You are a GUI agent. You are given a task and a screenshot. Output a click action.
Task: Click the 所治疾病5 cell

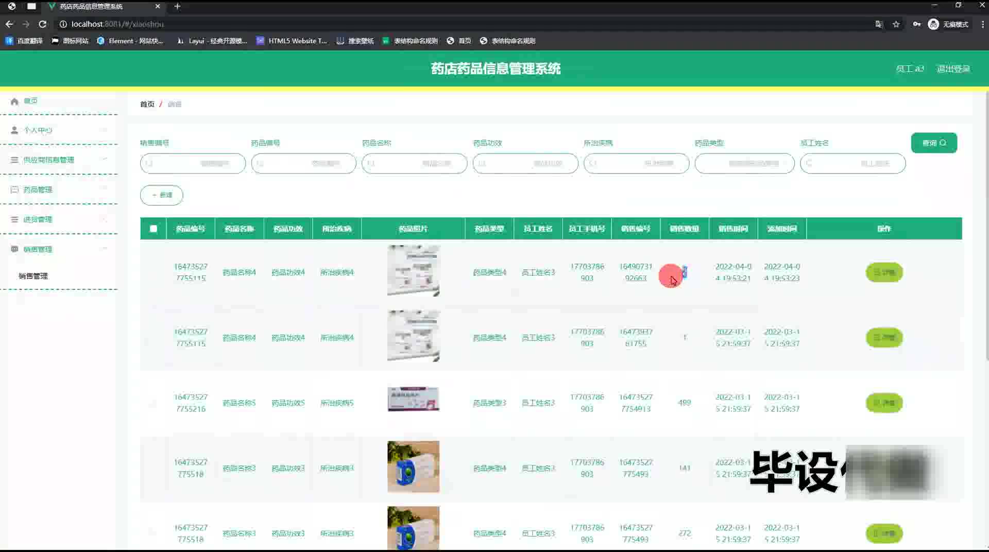pos(337,403)
